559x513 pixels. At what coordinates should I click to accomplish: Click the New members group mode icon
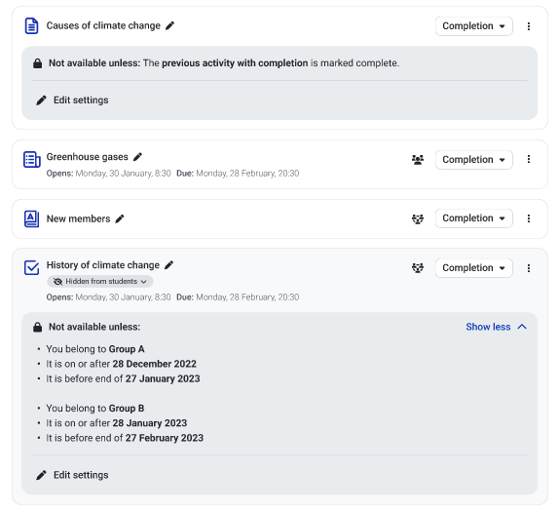(418, 218)
